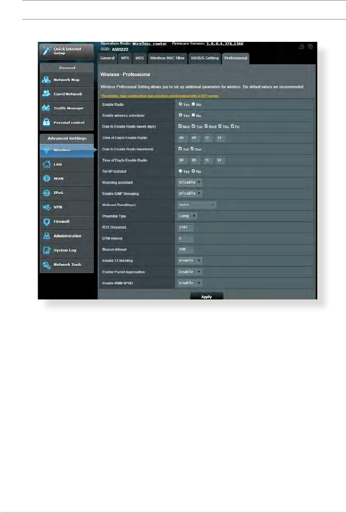Click weekend end minute field
Screen dimensions: 346x513
tap(219, 160)
